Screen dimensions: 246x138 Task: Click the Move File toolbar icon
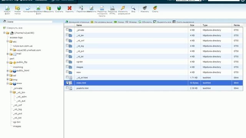[38, 8]
